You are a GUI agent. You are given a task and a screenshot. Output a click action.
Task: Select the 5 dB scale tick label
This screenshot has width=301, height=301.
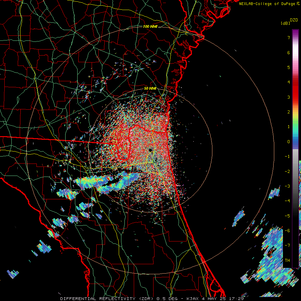click(289, 67)
